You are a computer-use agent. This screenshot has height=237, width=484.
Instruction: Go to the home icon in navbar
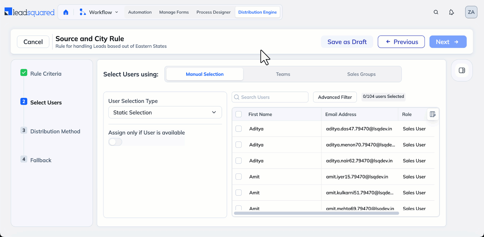point(66,12)
